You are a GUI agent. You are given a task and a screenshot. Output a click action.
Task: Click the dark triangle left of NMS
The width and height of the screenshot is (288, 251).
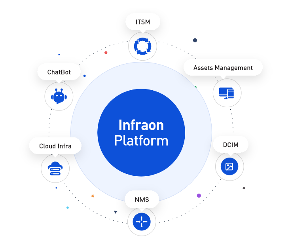point(116,212)
